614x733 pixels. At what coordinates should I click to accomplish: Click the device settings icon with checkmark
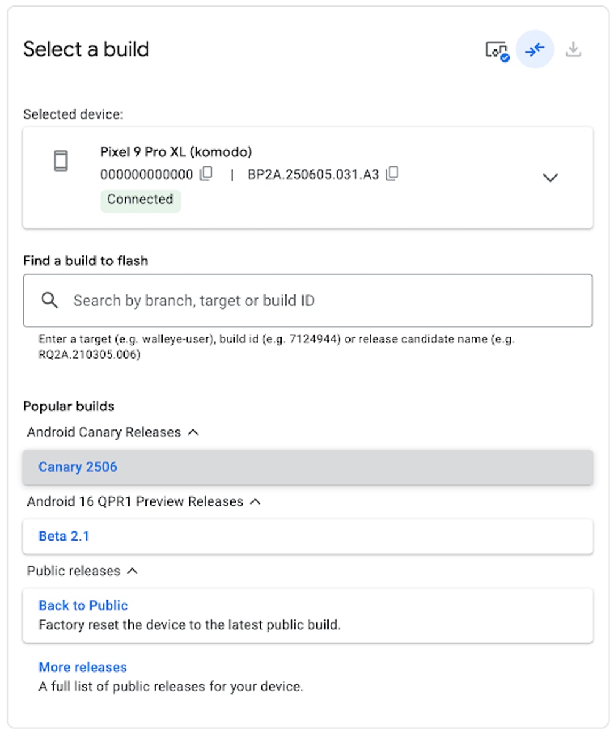tap(496, 50)
